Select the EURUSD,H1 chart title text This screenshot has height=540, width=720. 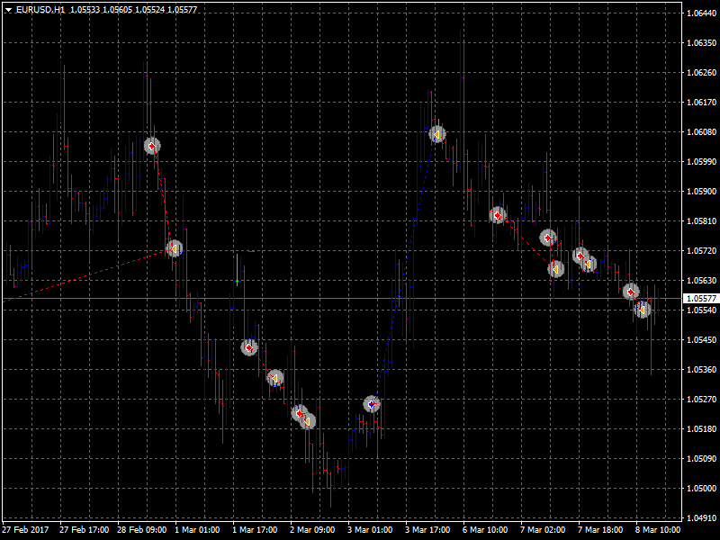coord(40,10)
